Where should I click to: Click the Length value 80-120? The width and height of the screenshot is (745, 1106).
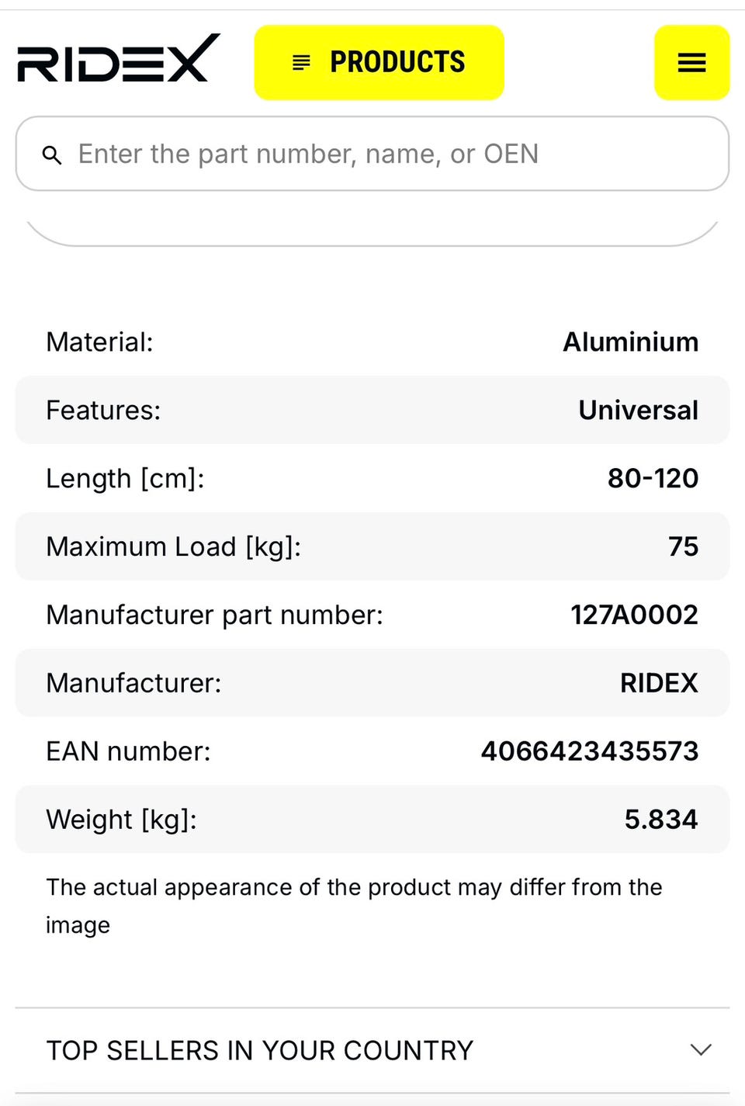pyautogui.click(x=653, y=478)
